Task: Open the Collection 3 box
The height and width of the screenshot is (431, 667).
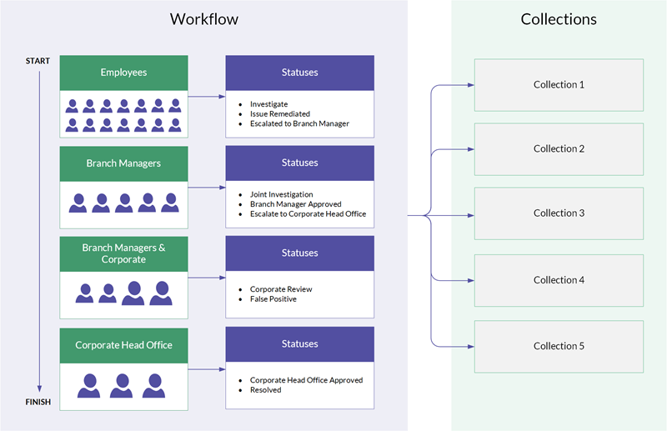Action: coord(559,213)
